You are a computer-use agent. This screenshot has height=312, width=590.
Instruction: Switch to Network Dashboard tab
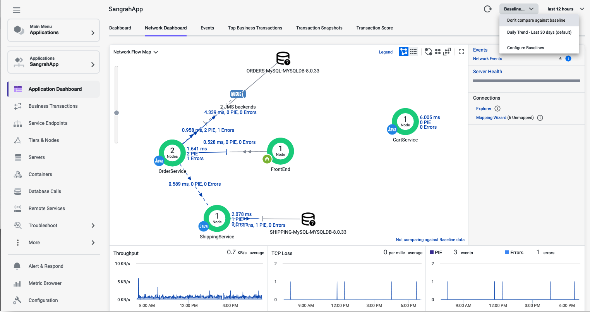[166, 28]
